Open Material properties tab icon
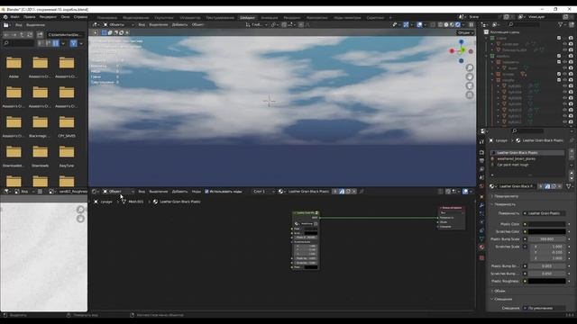 point(481,247)
